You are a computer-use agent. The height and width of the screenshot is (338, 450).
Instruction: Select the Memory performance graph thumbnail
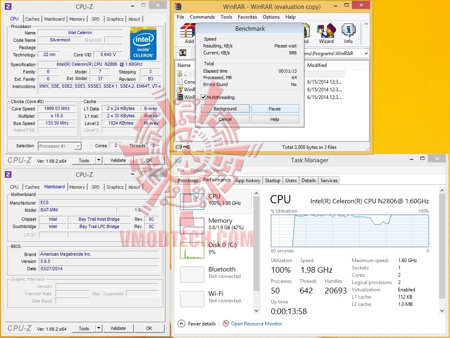point(192,226)
